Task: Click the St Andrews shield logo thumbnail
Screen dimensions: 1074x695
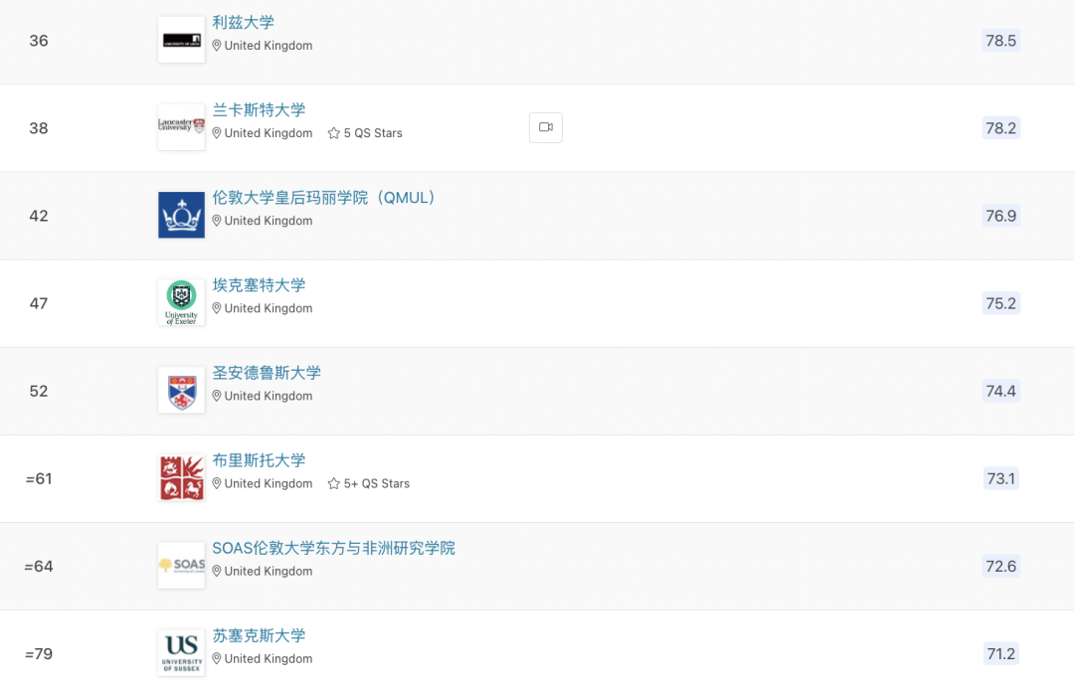Action: click(x=182, y=391)
